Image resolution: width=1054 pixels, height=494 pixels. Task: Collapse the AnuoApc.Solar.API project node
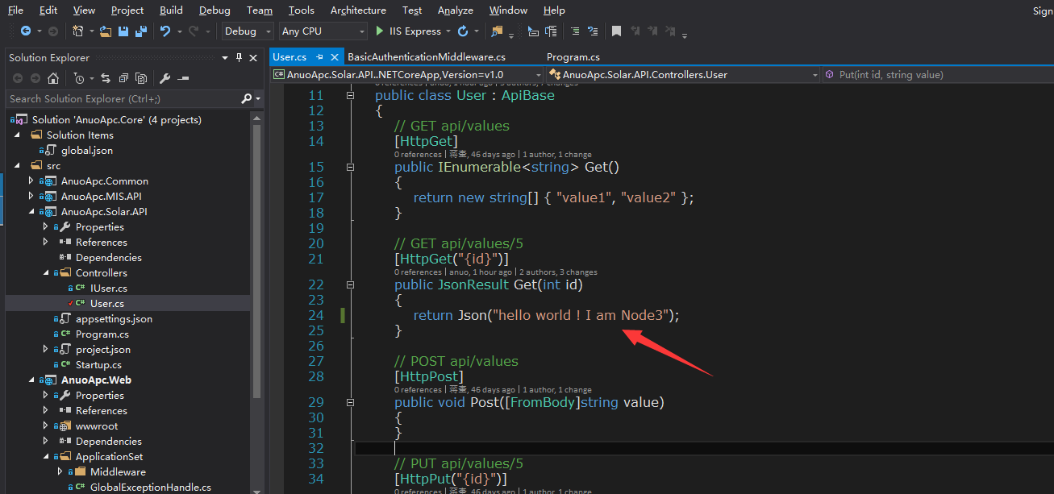click(x=31, y=211)
